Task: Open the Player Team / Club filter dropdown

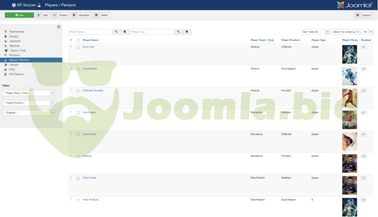Action: click(x=29, y=93)
